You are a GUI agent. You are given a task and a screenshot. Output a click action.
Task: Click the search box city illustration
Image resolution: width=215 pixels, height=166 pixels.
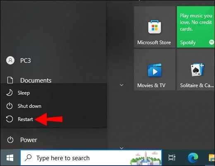[x=146, y=158]
